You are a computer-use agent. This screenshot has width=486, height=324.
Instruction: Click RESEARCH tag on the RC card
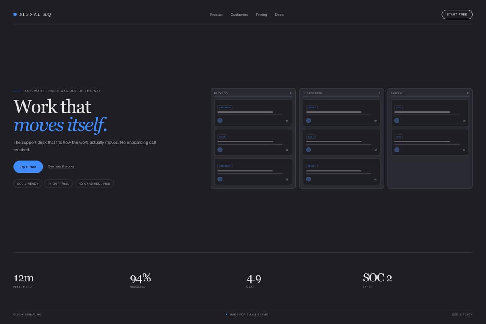[225, 107]
